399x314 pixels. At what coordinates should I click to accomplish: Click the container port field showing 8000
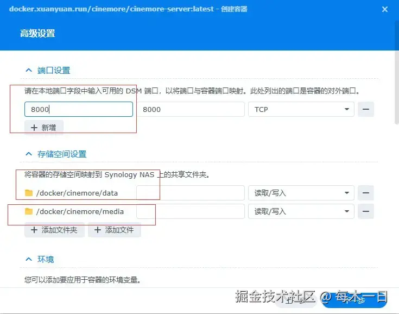point(191,109)
